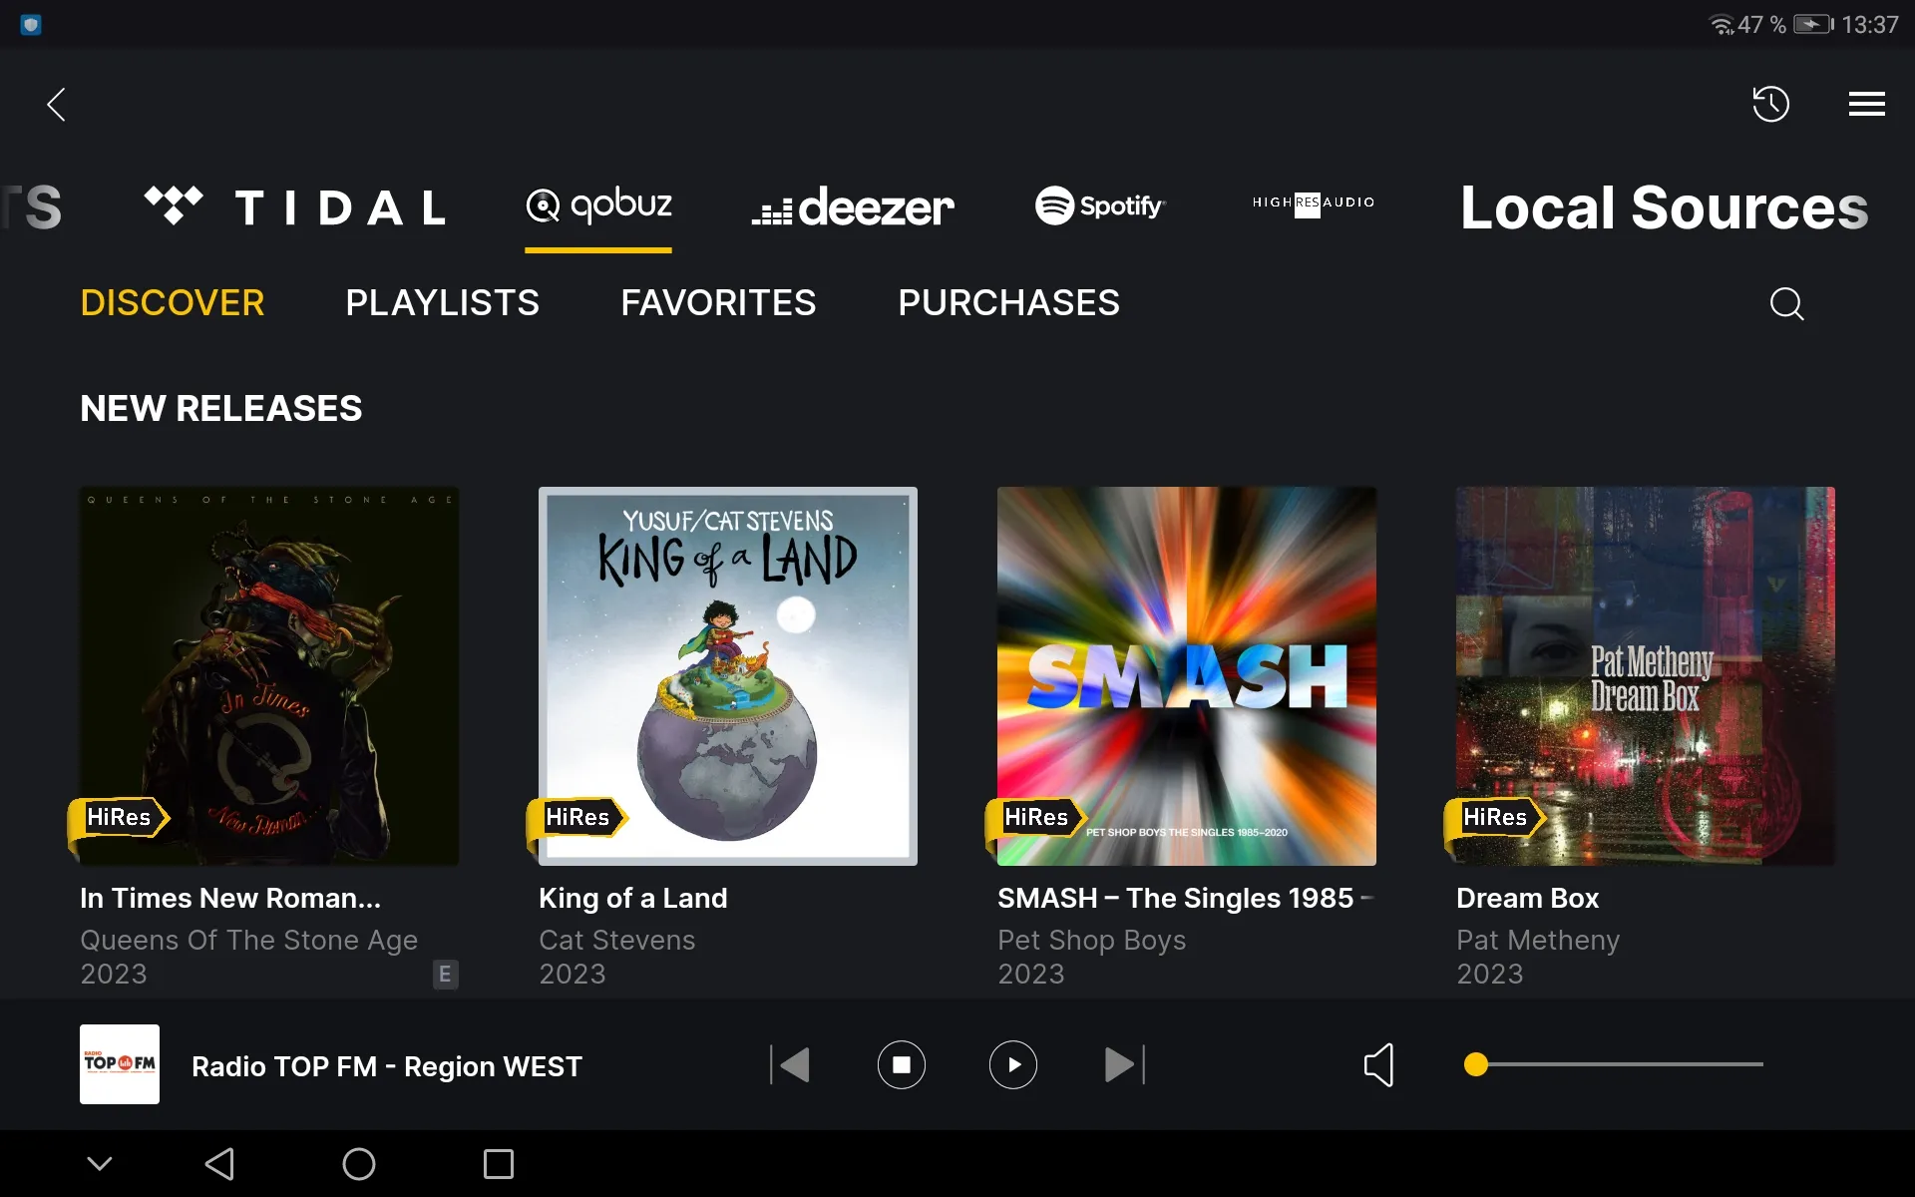Select the TIDAL source
The width and height of the screenshot is (1915, 1197).
(295, 206)
